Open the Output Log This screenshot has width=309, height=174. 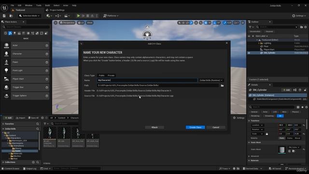pos(30,169)
